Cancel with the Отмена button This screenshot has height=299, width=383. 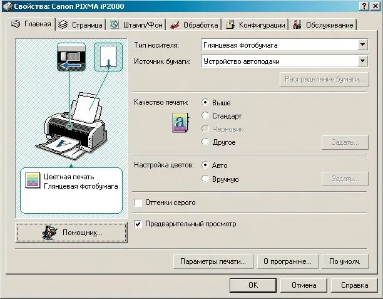304,285
